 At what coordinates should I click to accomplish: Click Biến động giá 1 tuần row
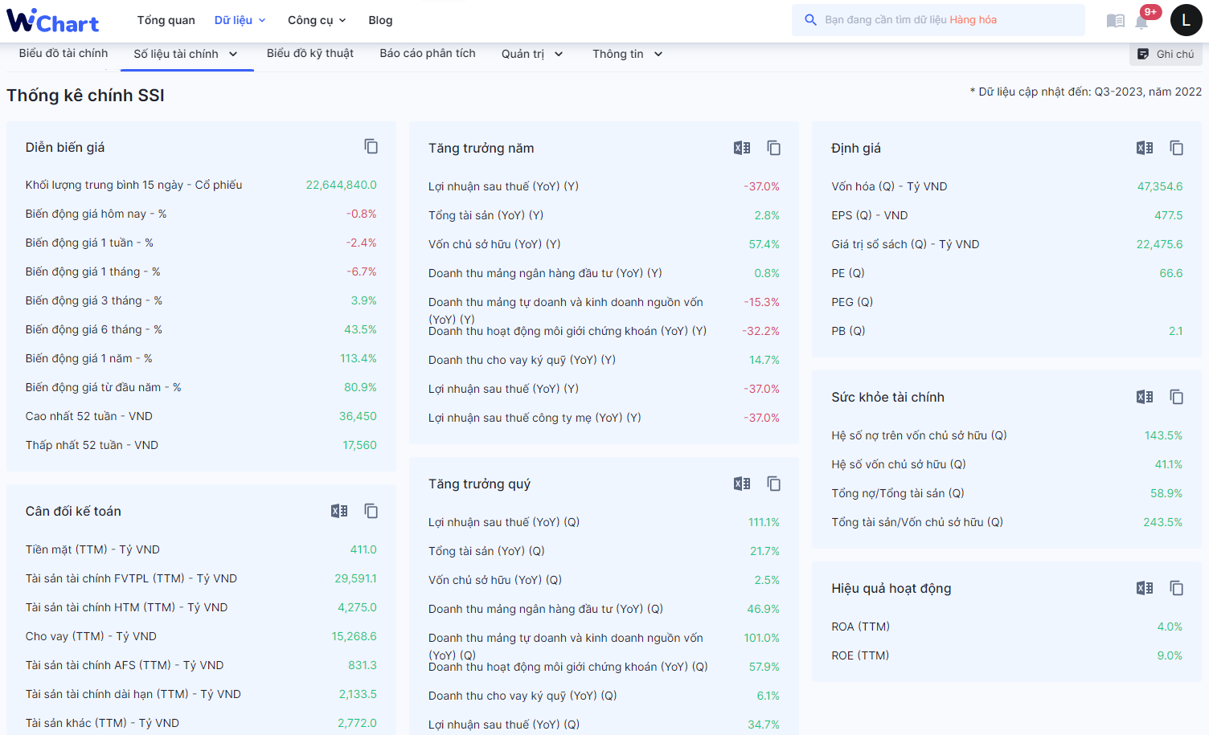(201, 243)
